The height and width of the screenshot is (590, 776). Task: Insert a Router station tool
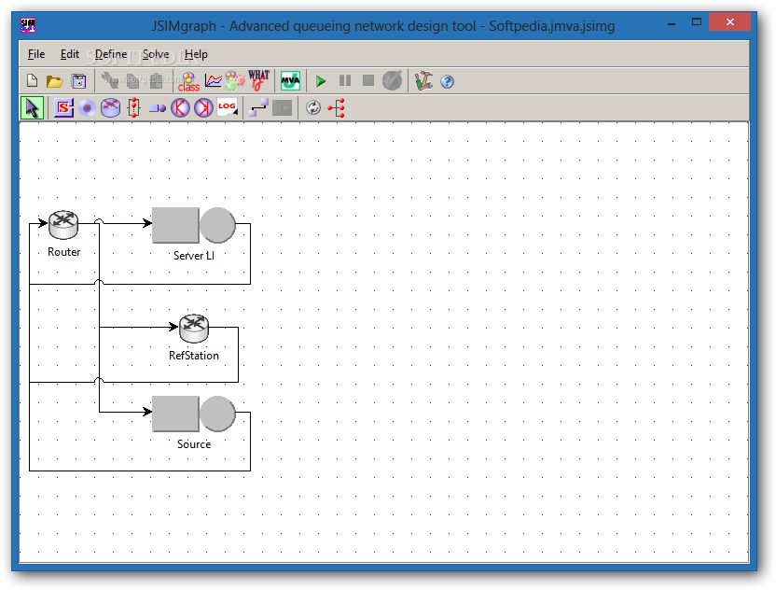coord(110,107)
